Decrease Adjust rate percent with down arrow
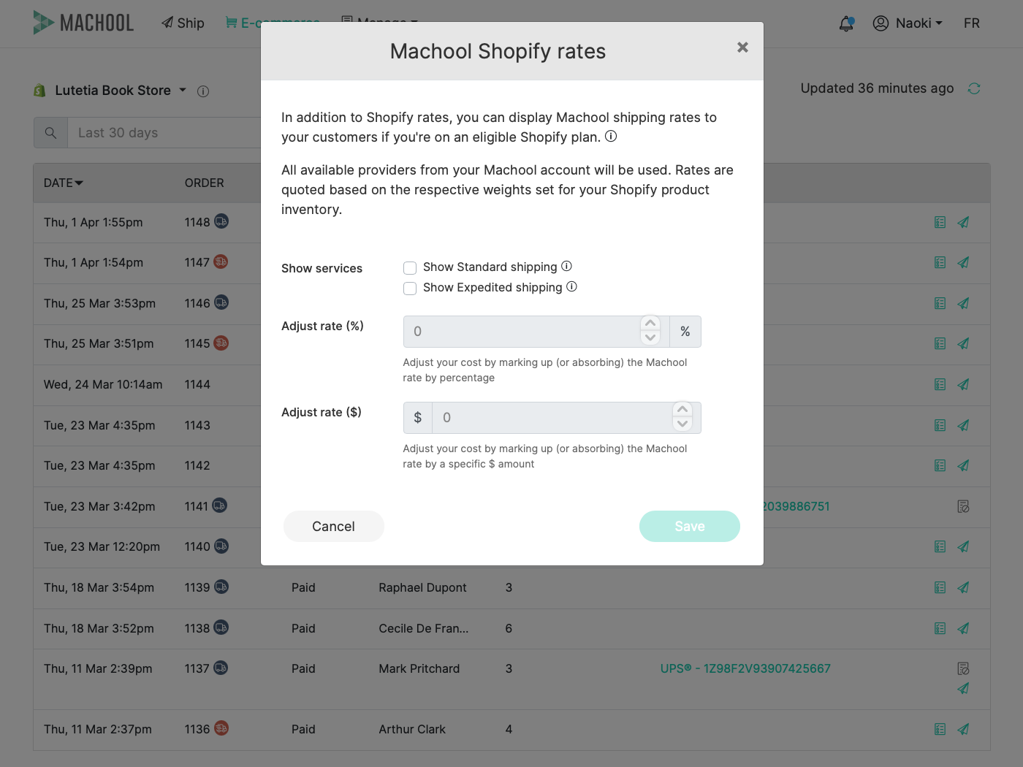The image size is (1023, 767). (x=650, y=338)
